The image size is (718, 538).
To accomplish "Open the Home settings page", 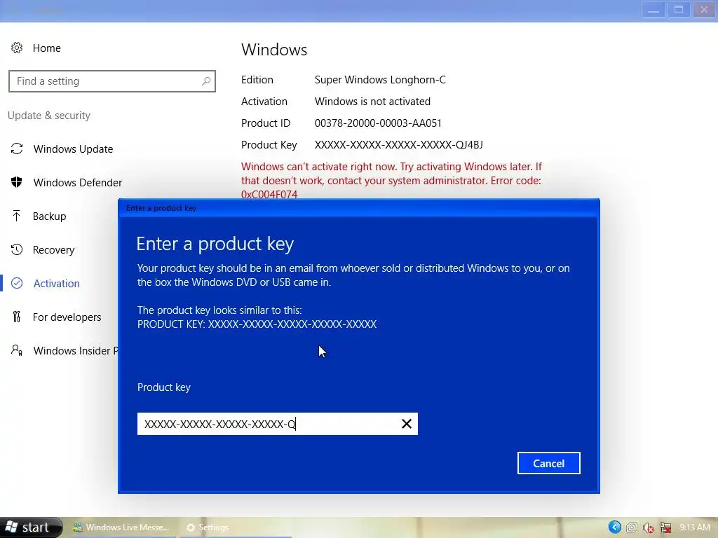I will tap(47, 48).
